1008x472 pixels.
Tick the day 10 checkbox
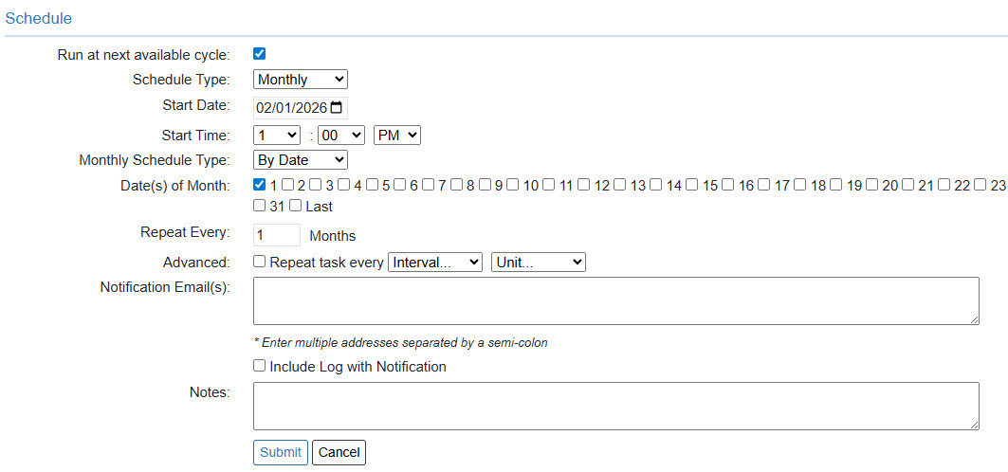point(512,185)
